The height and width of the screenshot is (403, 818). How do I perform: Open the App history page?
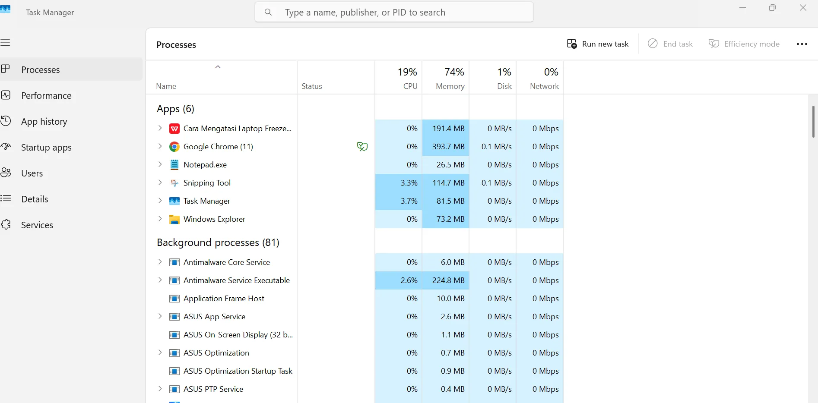tap(71, 121)
